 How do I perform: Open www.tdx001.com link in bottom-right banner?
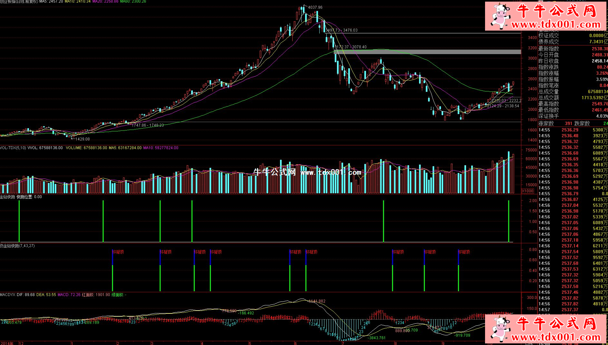coord(556,337)
